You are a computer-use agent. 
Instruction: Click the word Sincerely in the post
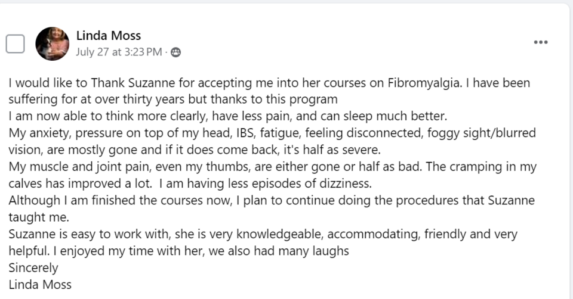[33, 267]
